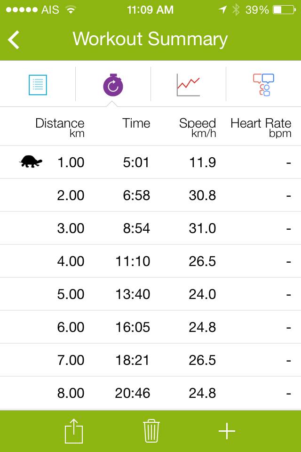Tap the battery indicator icon
Image resolution: width=301 pixels, height=452 pixels.
tap(284, 10)
